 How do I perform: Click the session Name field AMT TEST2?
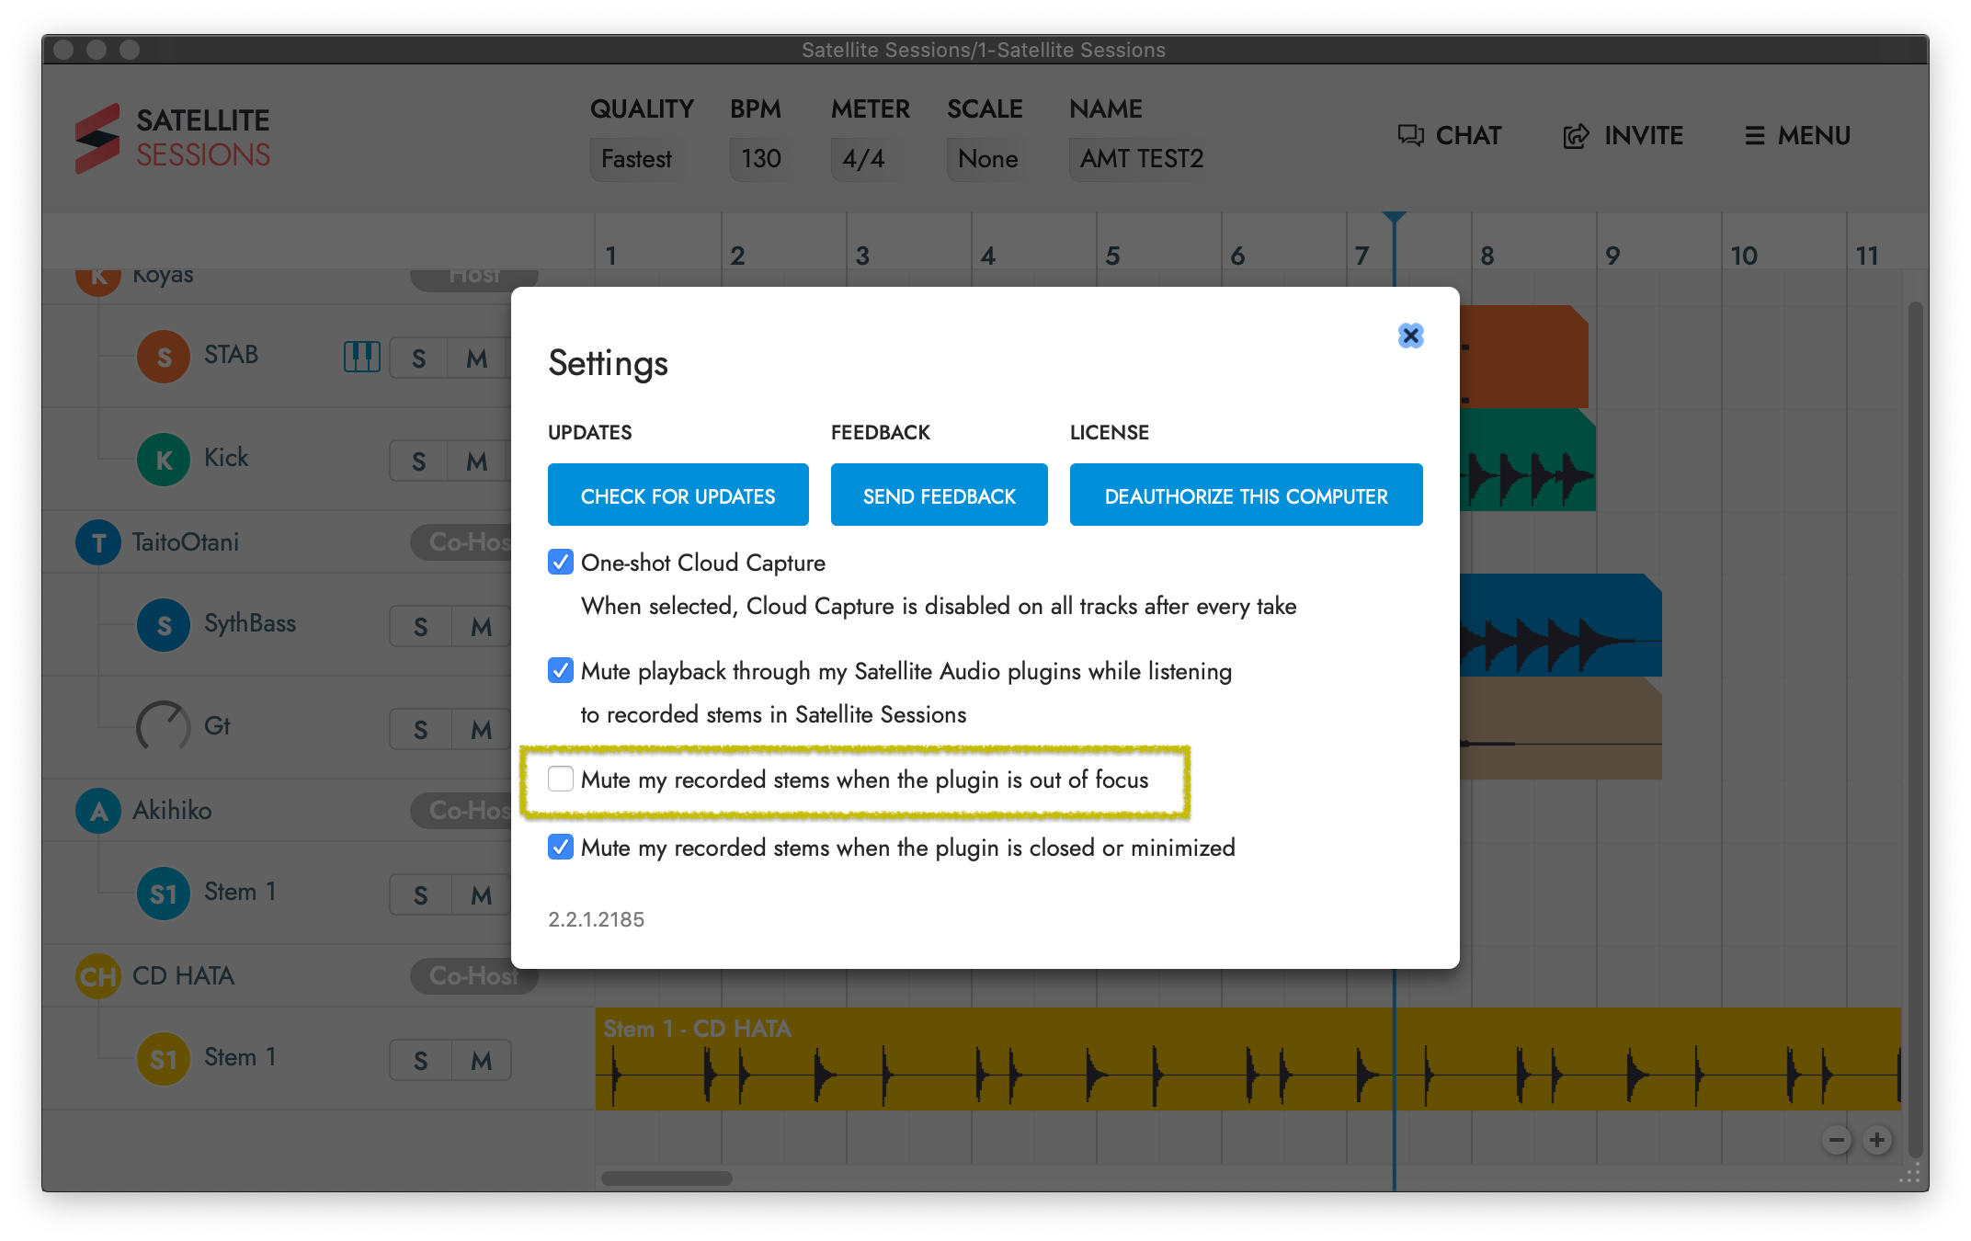(x=1142, y=159)
